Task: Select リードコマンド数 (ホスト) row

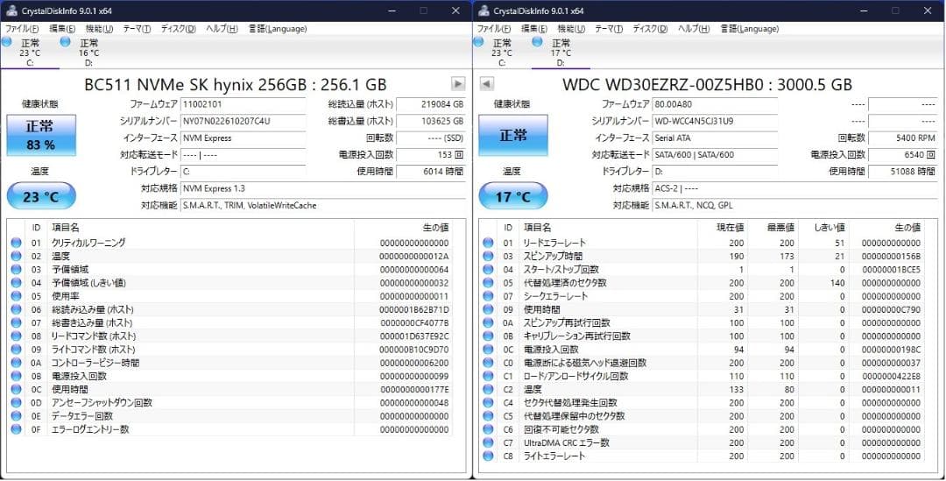Action: [229, 336]
